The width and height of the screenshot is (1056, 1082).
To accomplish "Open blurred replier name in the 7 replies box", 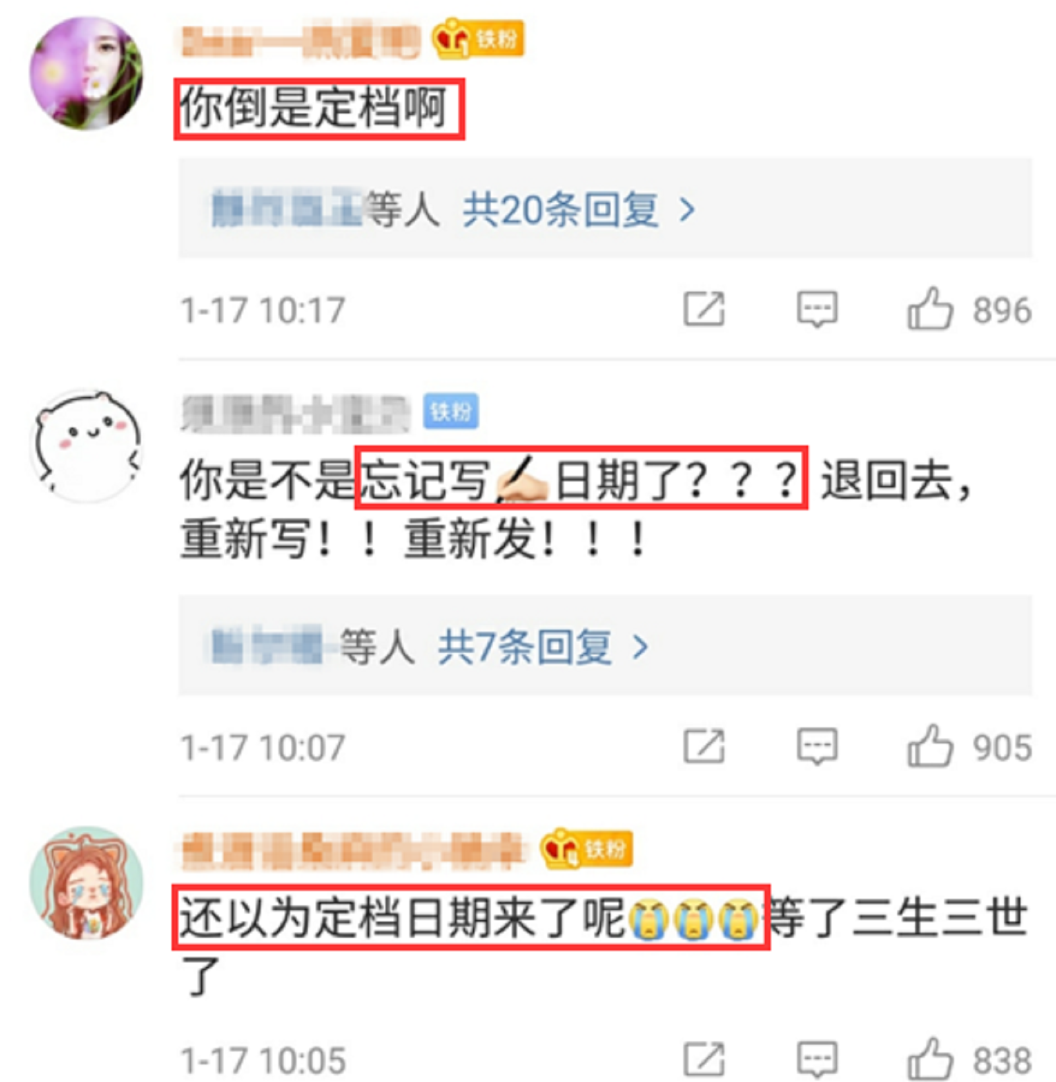I will [267, 647].
